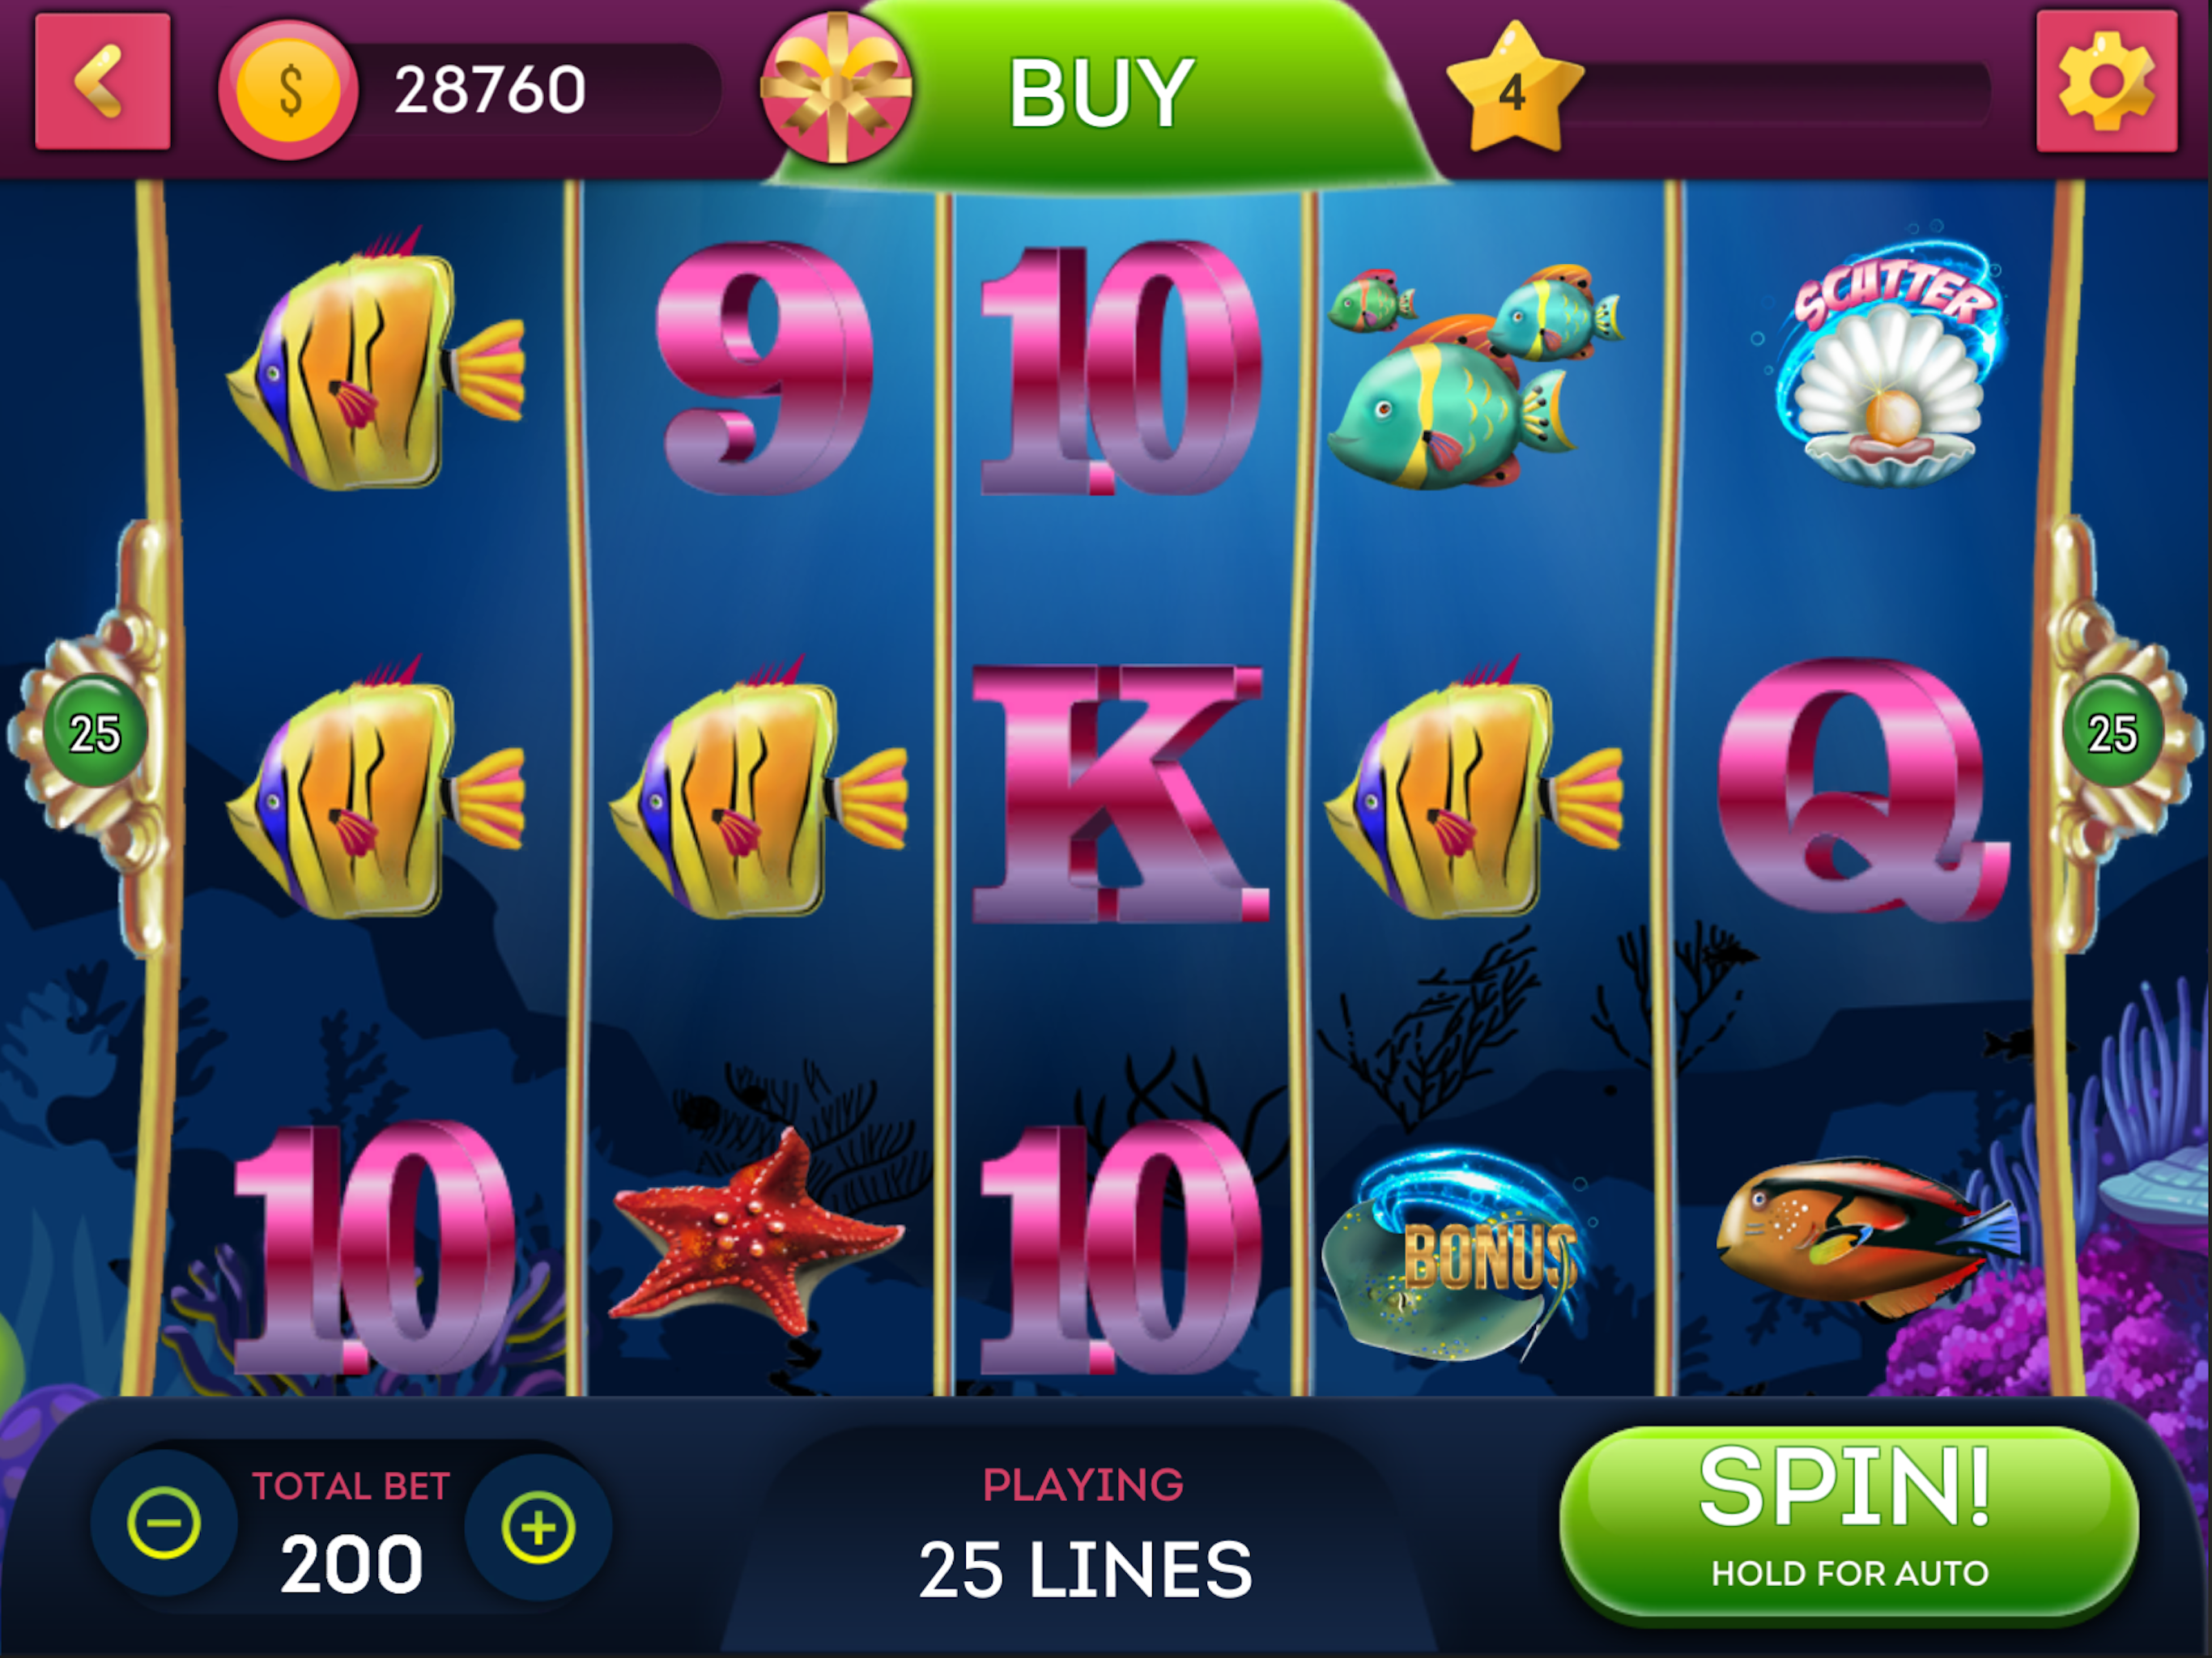Increase total bet with plus button
Image resolution: width=2212 pixels, height=1658 pixels.
coord(538,1527)
